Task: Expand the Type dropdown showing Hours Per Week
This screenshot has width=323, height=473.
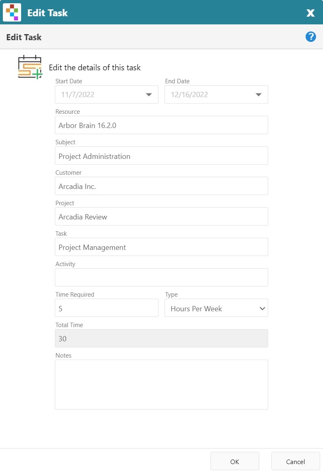Action: pos(216,308)
